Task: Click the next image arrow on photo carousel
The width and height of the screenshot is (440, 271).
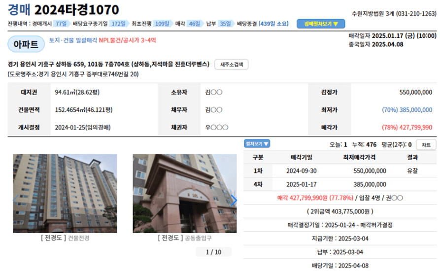Action: click(234, 200)
